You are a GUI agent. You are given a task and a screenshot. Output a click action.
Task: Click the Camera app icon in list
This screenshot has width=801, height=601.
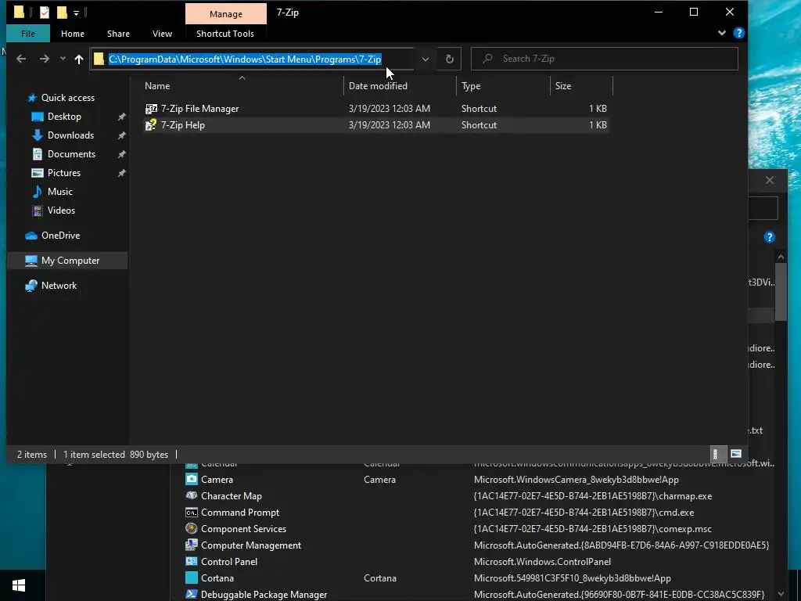[191, 480]
